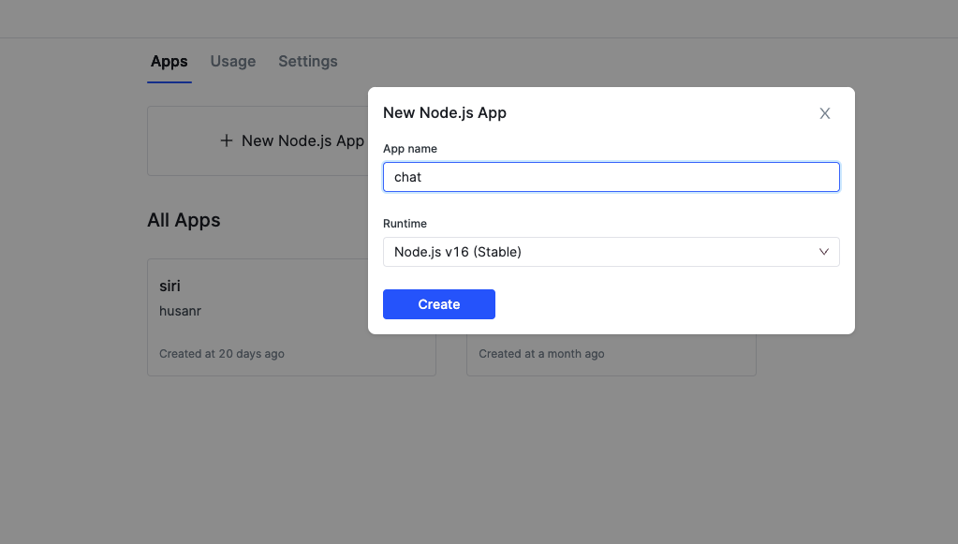958x544 pixels.
Task: Click the plus icon for new app
Action: (x=226, y=140)
